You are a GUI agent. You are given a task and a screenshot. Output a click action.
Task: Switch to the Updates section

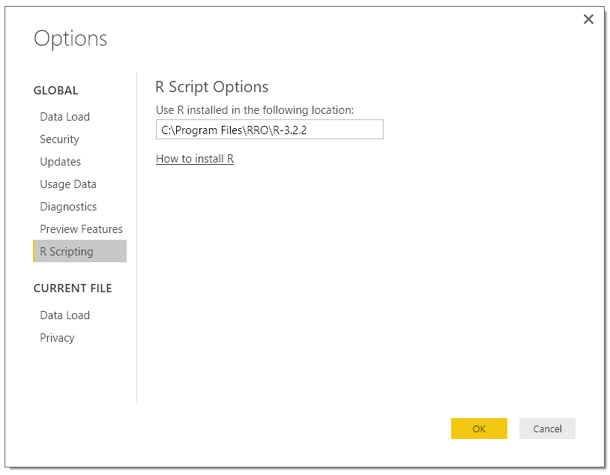pos(60,162)
